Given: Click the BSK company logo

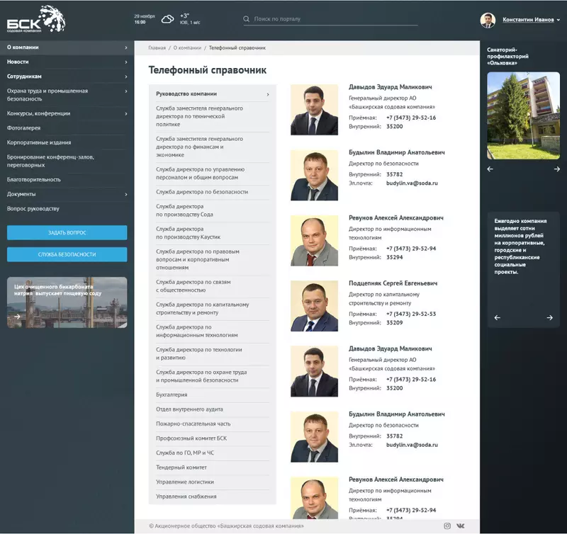Looking at the screenshot, I should [36, 19].
